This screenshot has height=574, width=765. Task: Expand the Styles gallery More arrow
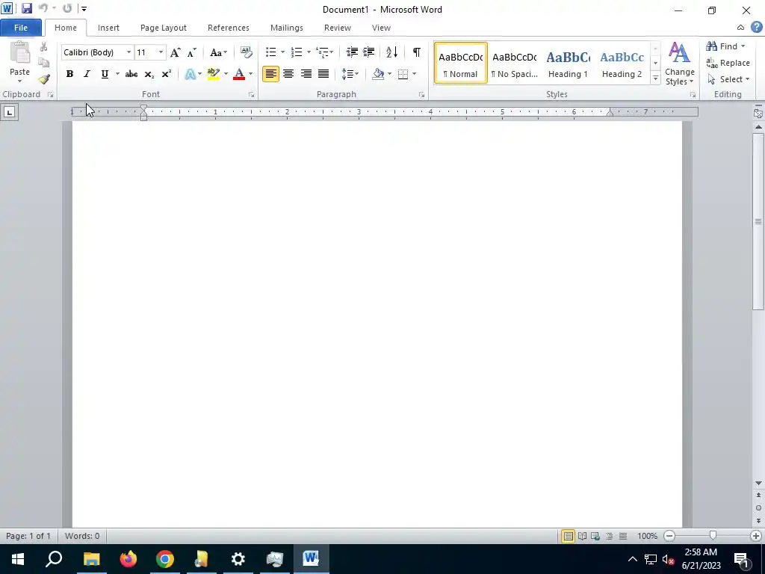coord(656,78)
